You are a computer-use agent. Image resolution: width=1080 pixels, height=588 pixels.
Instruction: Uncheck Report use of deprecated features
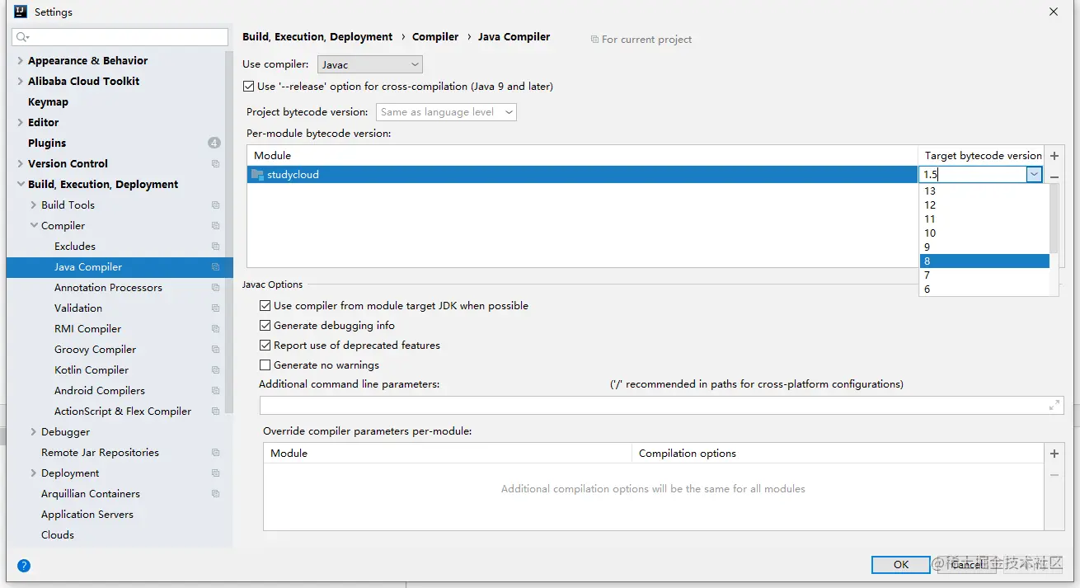265,346
